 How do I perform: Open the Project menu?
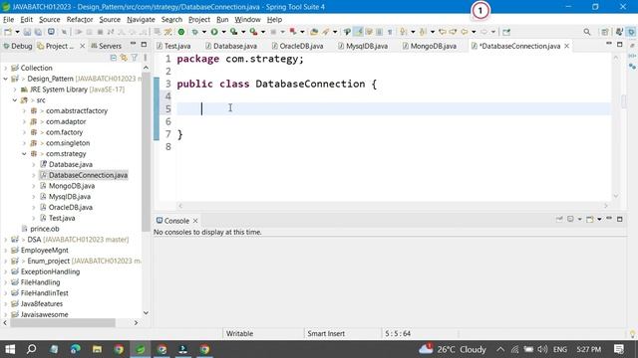[x=199, y=20]
